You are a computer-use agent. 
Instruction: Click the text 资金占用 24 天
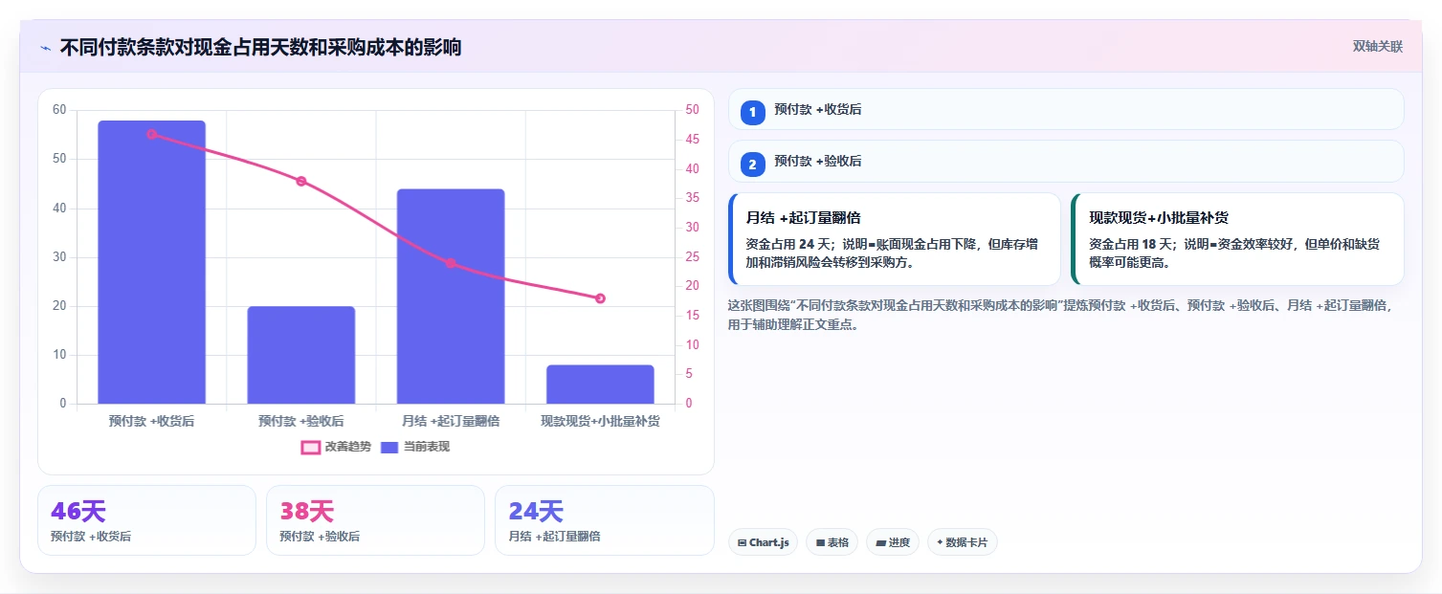click(789, 244)
